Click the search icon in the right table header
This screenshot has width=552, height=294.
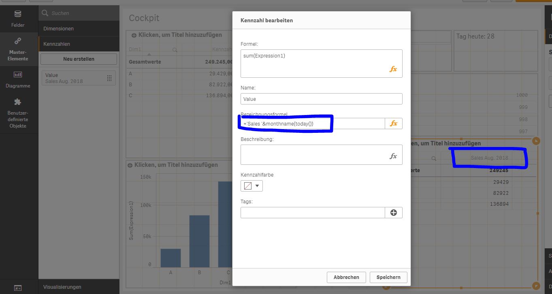(434, 158)
